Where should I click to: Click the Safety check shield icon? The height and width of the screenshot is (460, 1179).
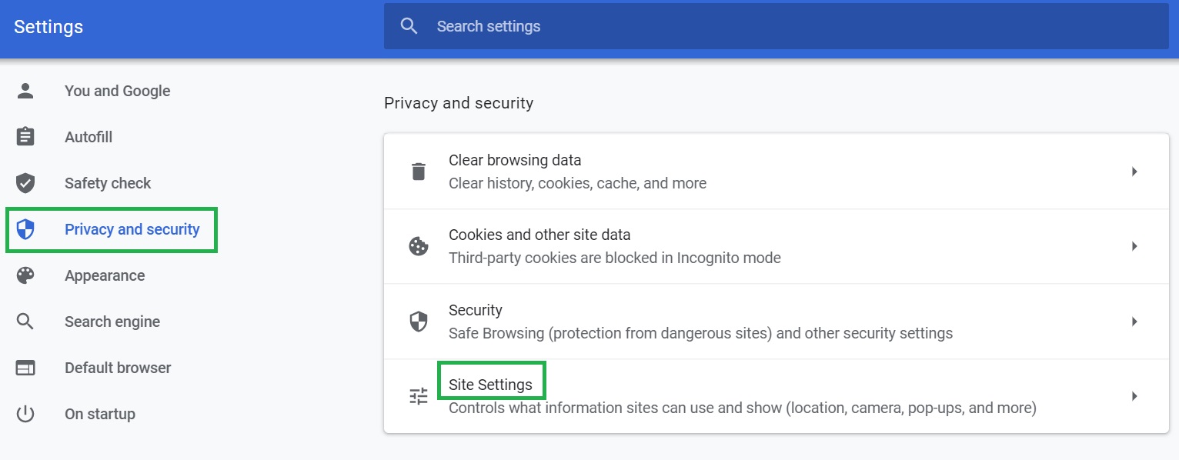click(25, 183)
